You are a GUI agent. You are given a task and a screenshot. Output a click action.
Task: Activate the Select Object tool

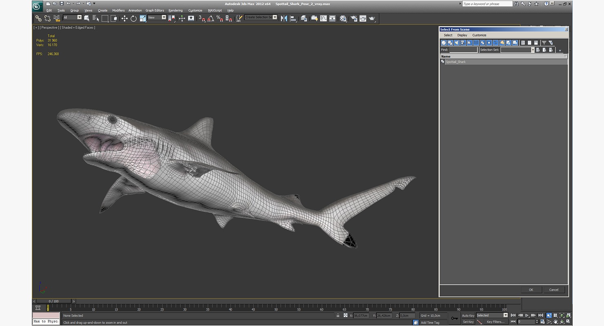87,18
